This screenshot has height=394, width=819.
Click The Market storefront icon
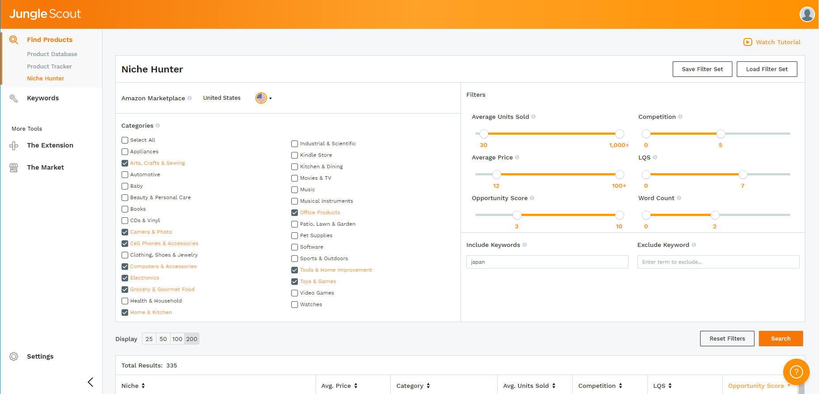point(14,167)
